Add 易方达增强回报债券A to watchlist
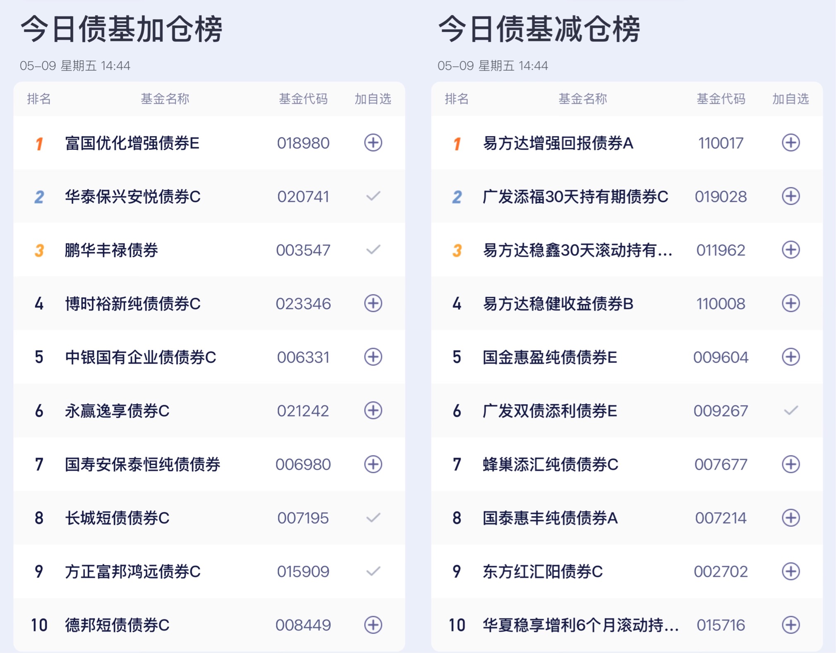The height and width of the screenshot is (653, 836). tap(790, 143)
